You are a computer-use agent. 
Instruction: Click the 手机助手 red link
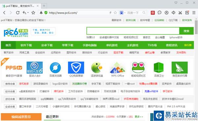point(24,84)
